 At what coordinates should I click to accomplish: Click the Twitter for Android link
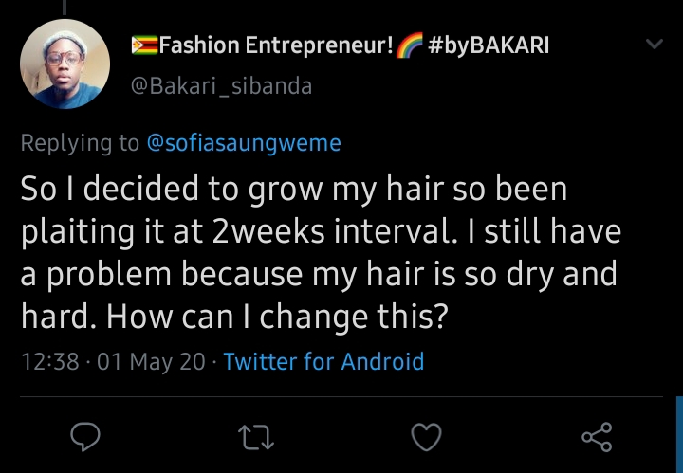323,361
